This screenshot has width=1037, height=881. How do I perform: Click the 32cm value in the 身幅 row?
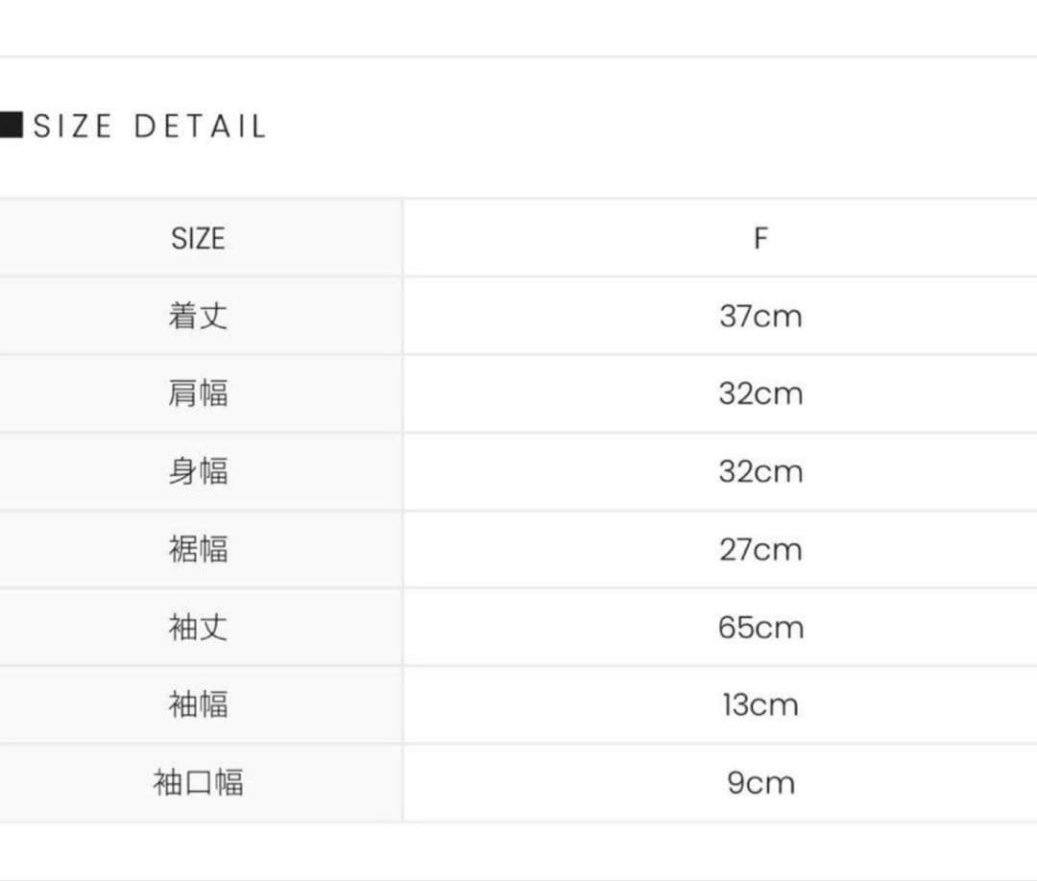pos(760,471)
